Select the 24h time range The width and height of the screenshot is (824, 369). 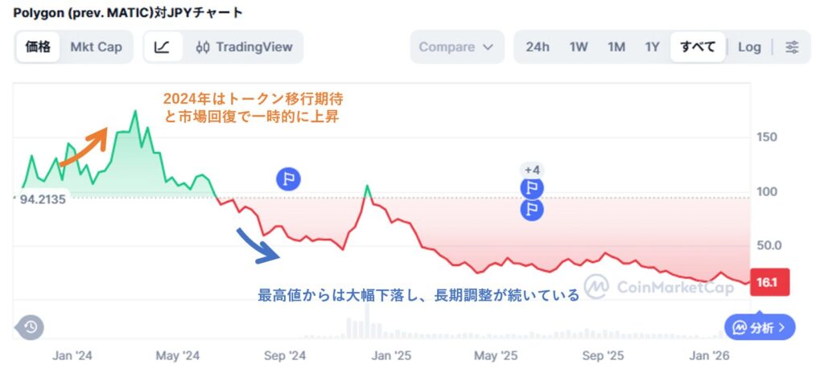click(x=538, y=47)
